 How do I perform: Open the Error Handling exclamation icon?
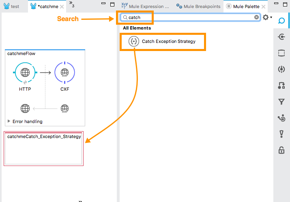point(281,134)
